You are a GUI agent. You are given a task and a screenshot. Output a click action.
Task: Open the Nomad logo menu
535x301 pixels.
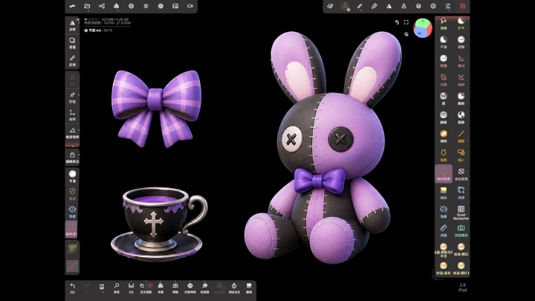72,6
